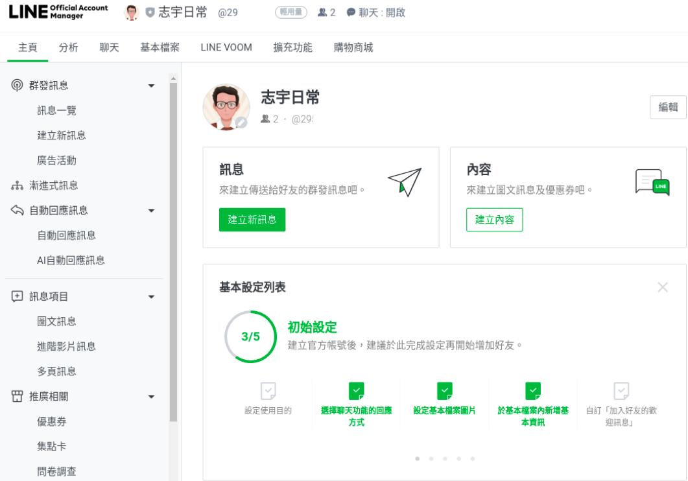Click the friends count icon in header
Viewport: 688px width, 481px height.
point(322,12)
